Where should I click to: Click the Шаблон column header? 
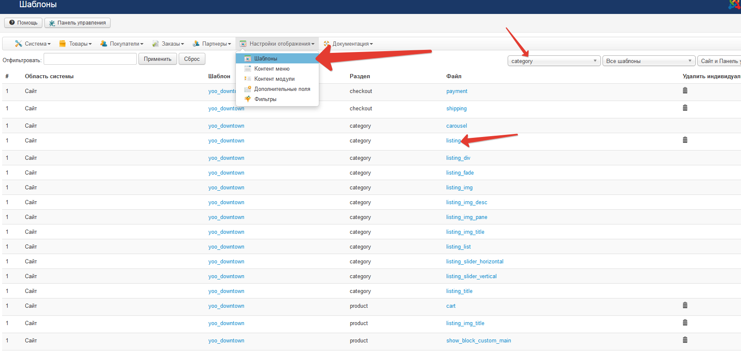(x=219, y=77)
